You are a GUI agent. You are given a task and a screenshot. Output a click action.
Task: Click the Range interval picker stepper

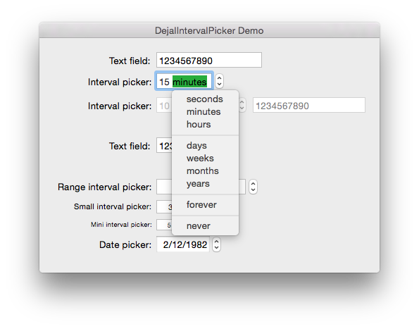pyautogui.click(x=253, y=187)
